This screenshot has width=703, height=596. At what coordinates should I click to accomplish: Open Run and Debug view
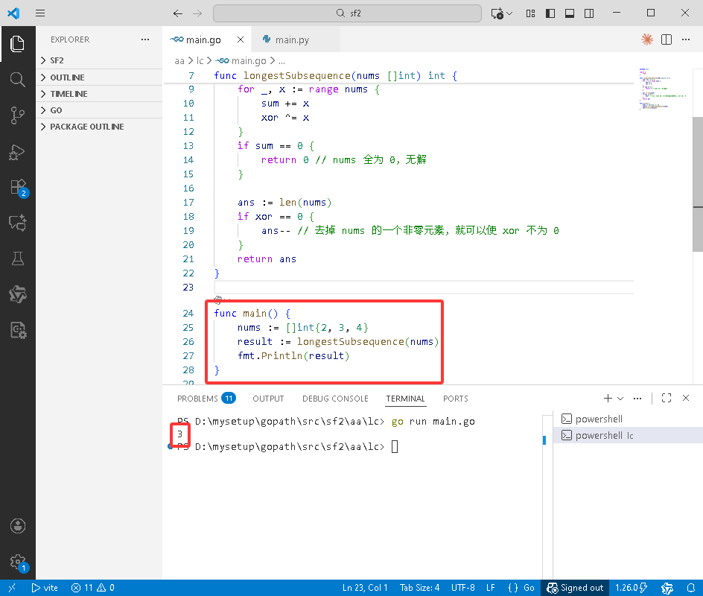tap(17, 151)
